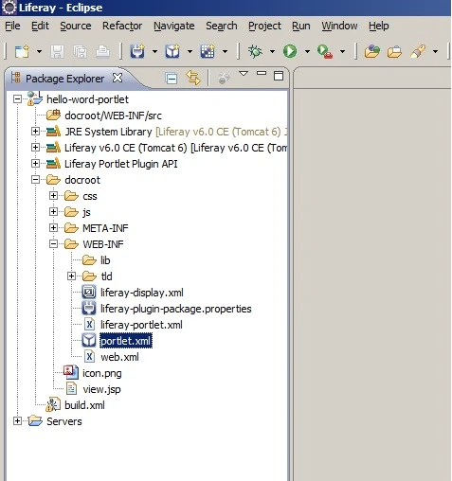Screen dimensions: 452x481
Task: Open the Refactor menu
Action: click(122, 26)
